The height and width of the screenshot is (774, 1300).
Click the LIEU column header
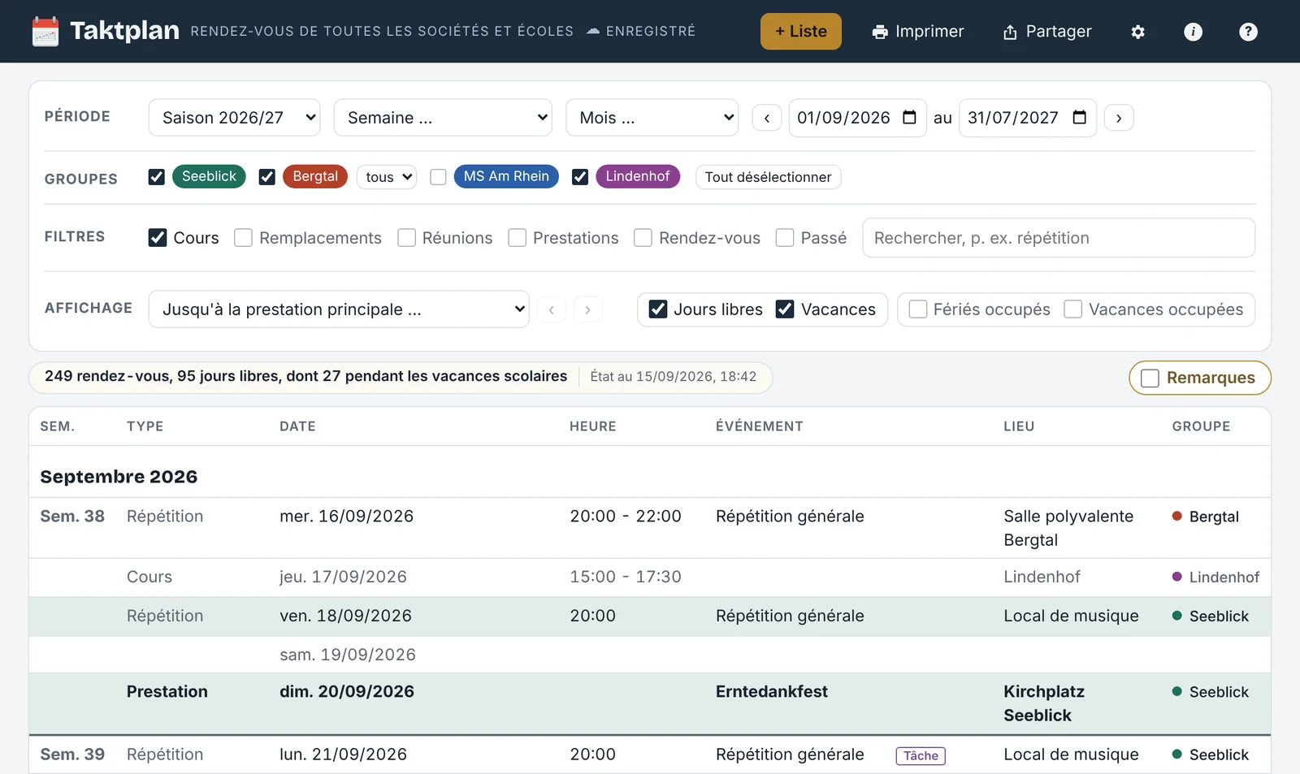click(x=1019, y=426)
